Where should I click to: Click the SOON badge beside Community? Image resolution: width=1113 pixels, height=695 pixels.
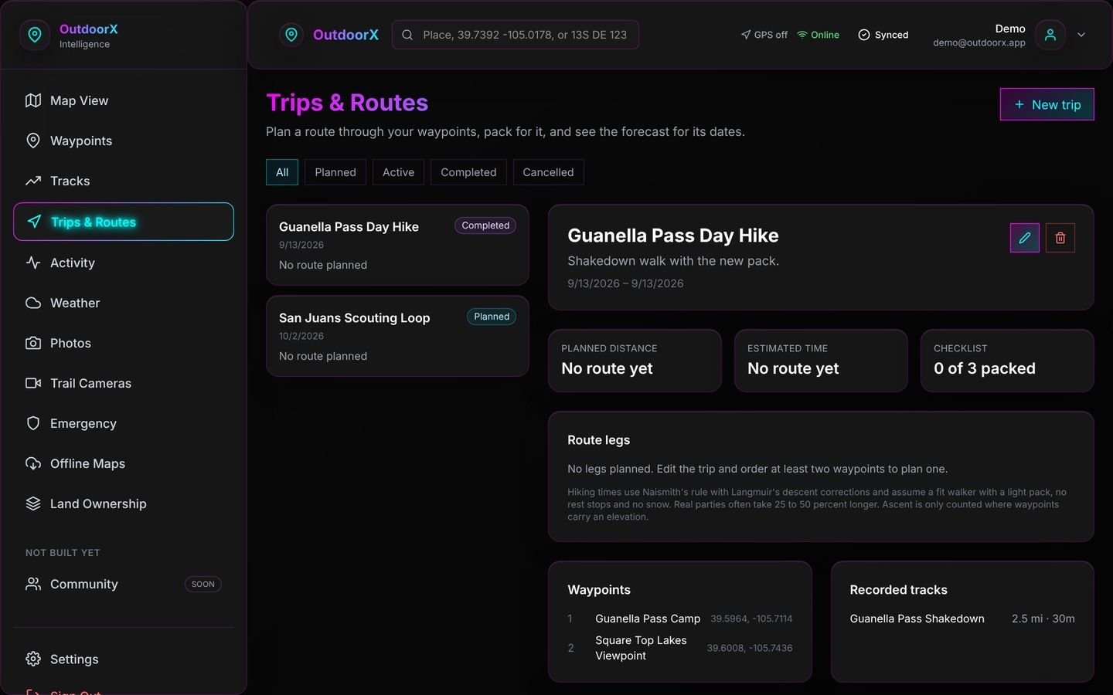pos(203,585)
